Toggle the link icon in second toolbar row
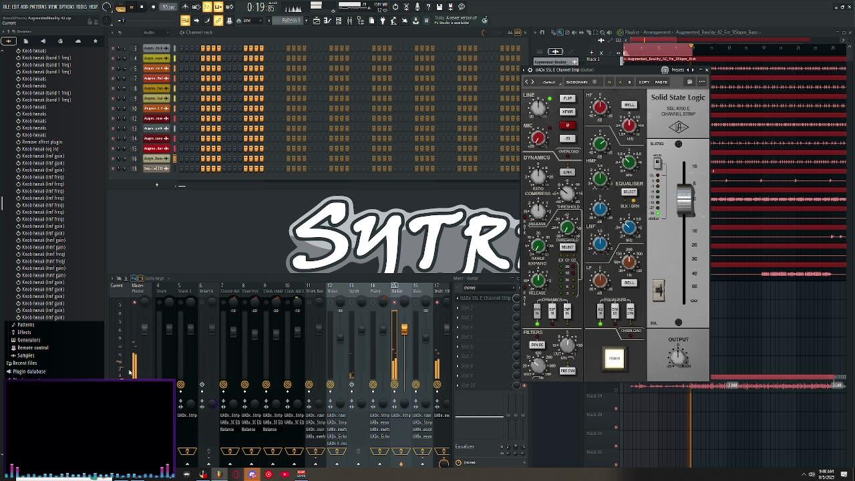 coord(218,21)
